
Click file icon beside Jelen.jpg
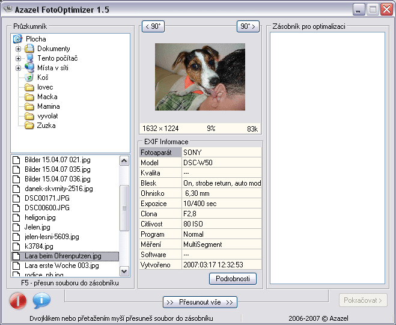[x=16, y=227]
